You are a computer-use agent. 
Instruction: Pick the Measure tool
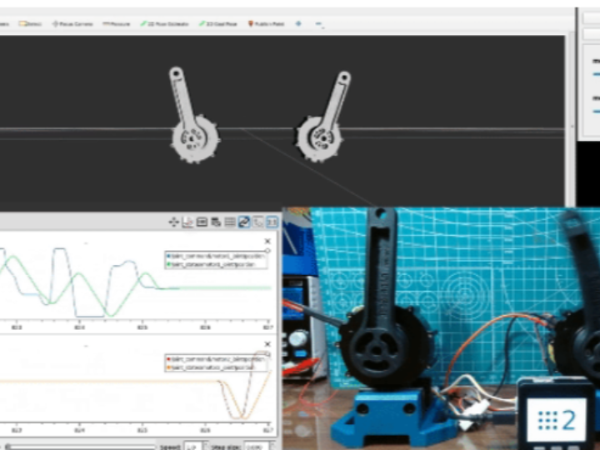click(117, 24)
